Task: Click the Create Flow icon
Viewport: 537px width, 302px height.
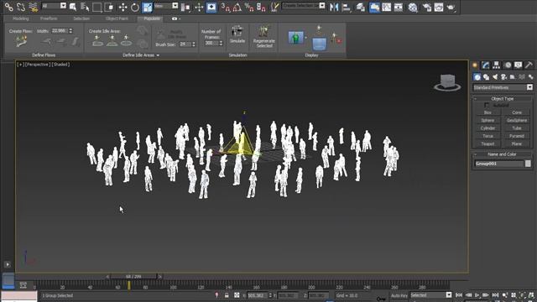Action: [x=21, y=42]
